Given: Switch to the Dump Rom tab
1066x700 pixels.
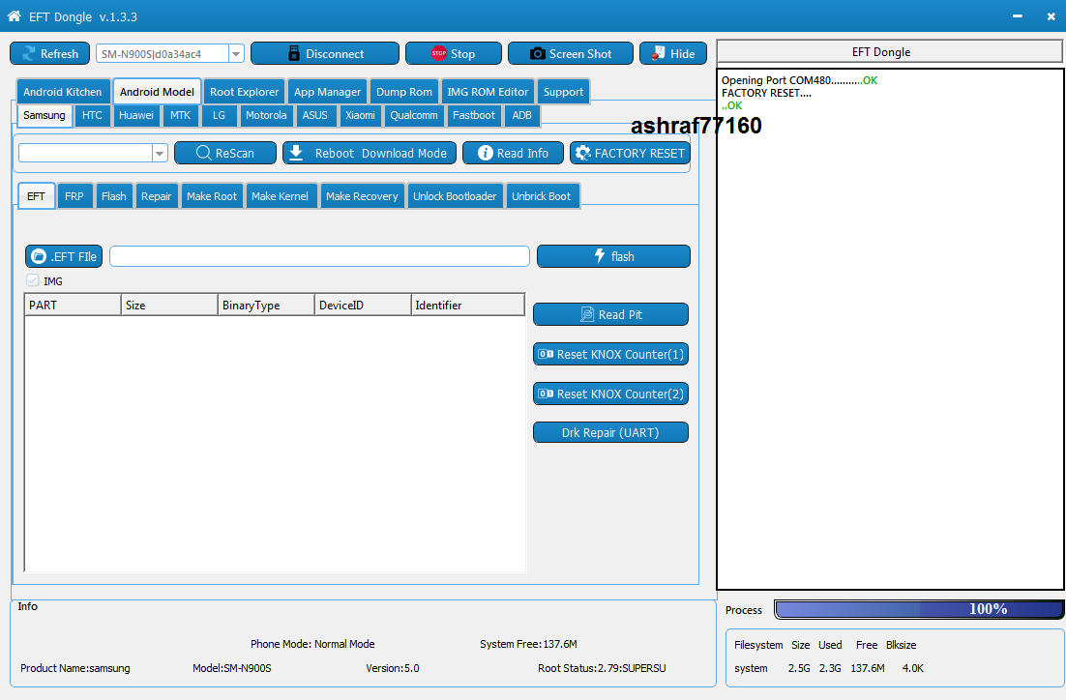Looking at the screenshot, I should 404,92.
